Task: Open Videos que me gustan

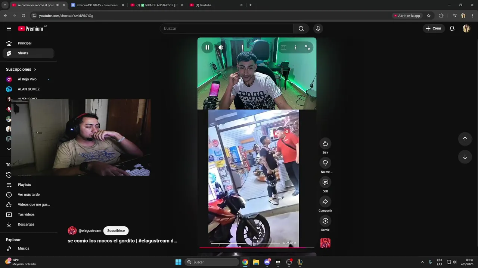Action: tap(28, 204)
